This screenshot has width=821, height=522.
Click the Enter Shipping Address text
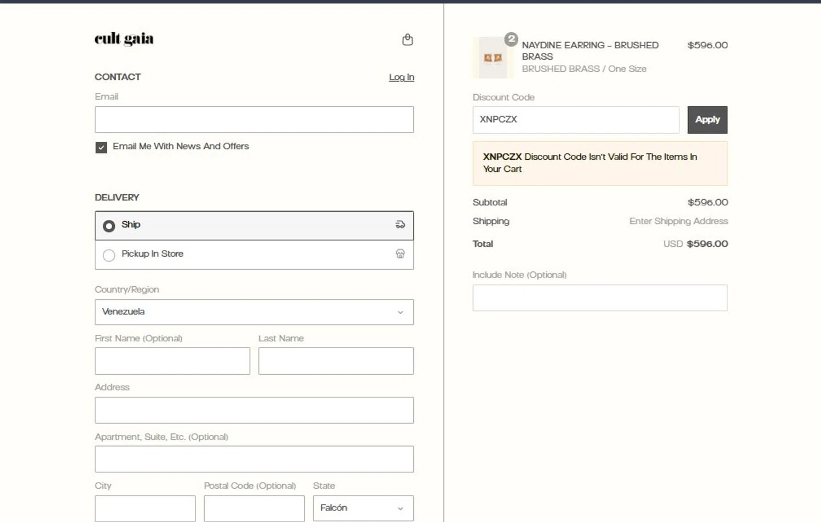[679, 221]
